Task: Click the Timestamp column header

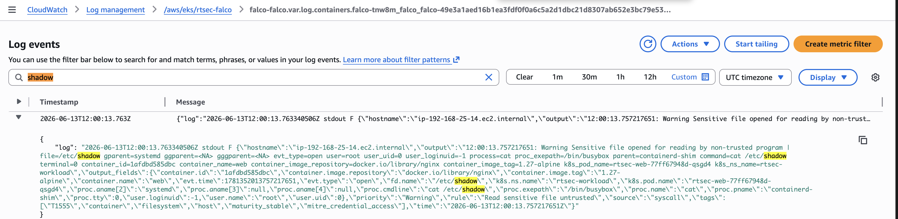Action: tap(59, 102)
